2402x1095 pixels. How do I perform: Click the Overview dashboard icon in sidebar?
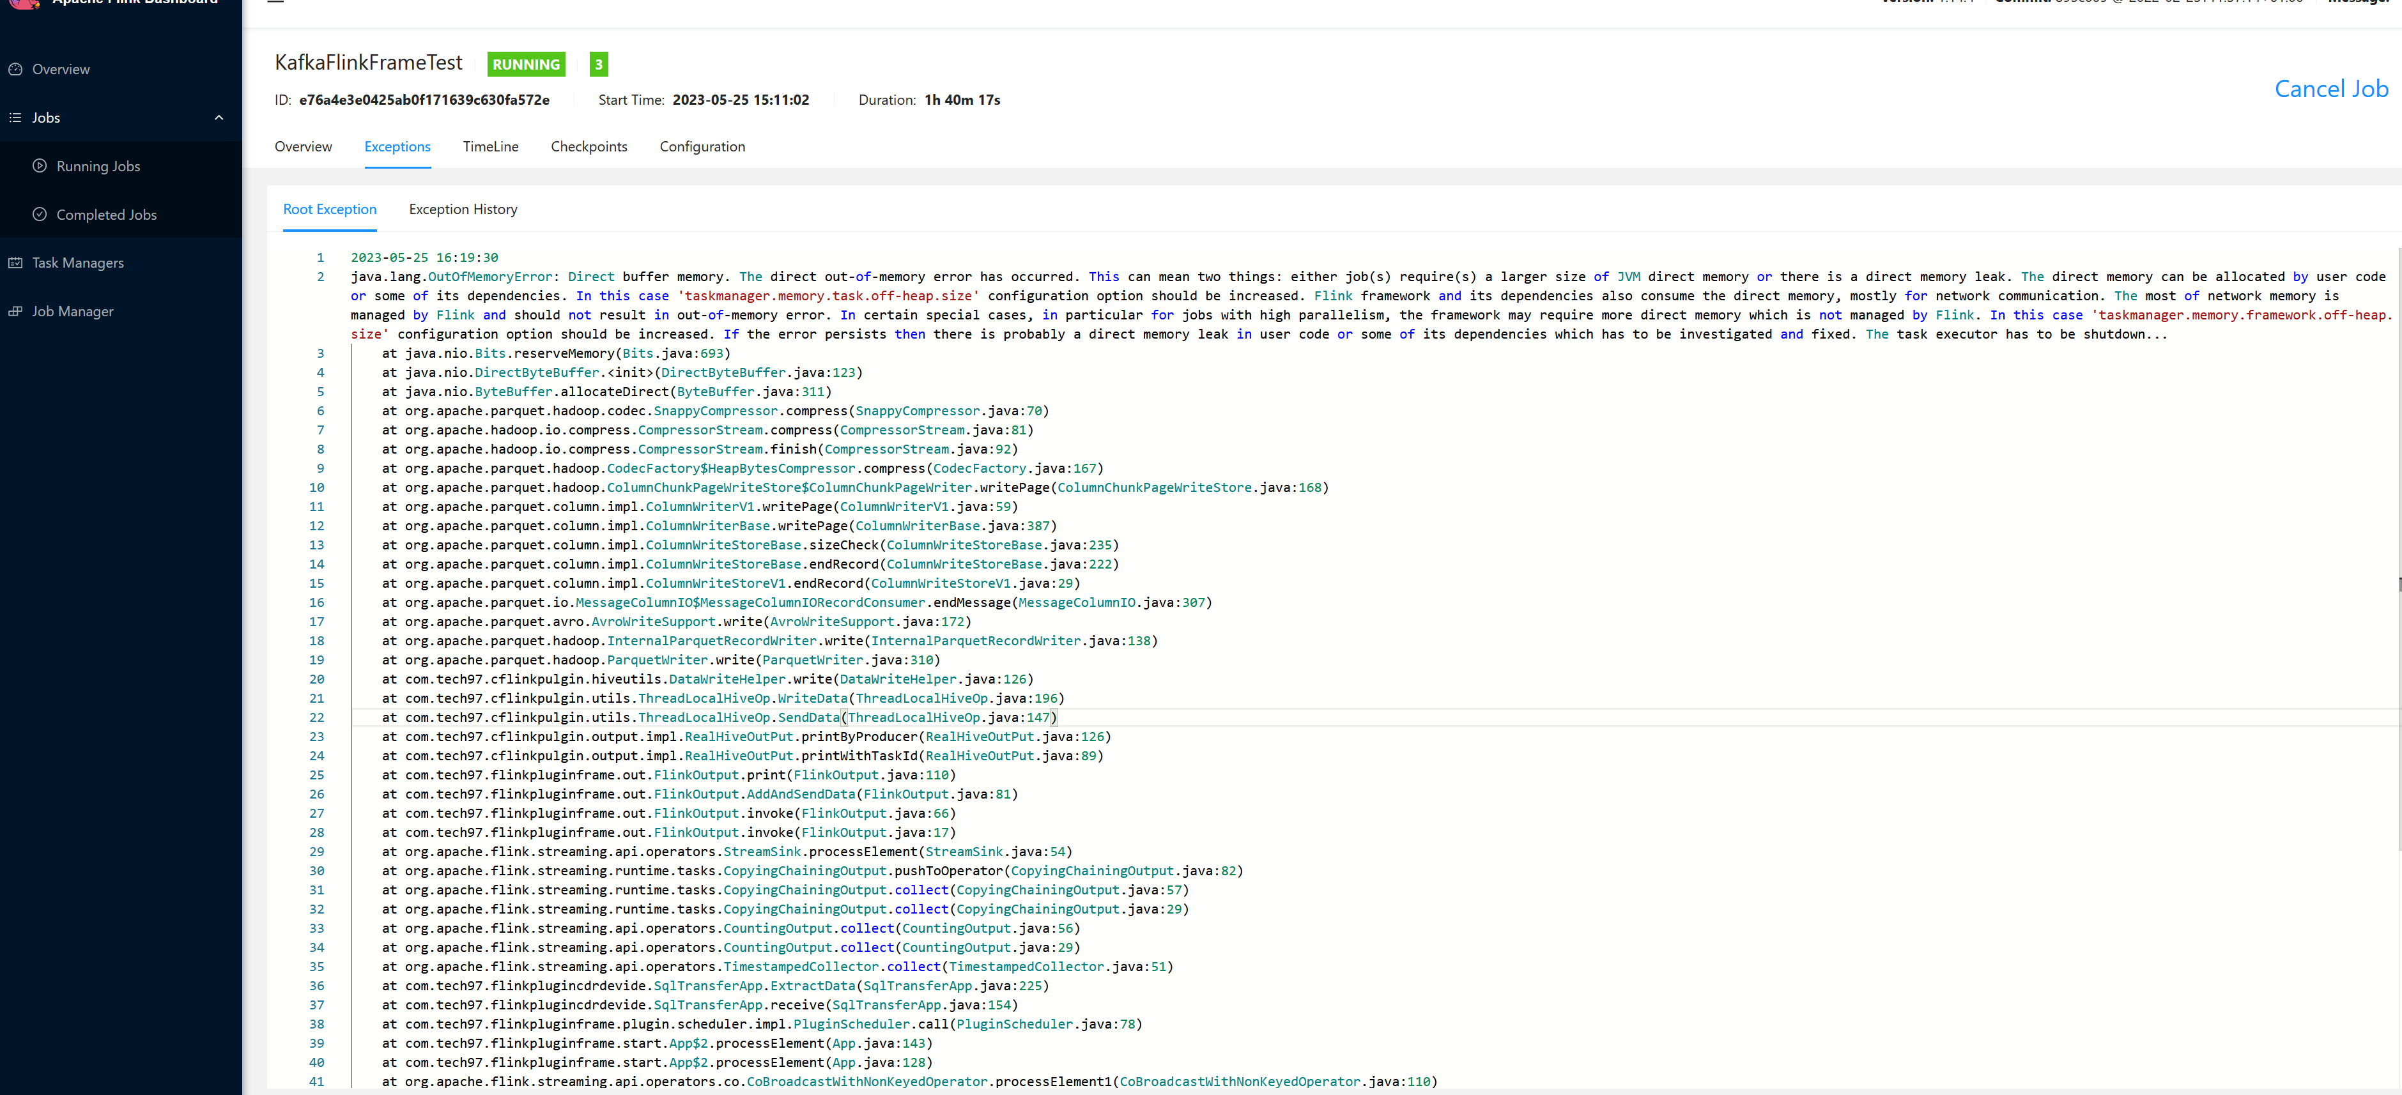[15, 69]
